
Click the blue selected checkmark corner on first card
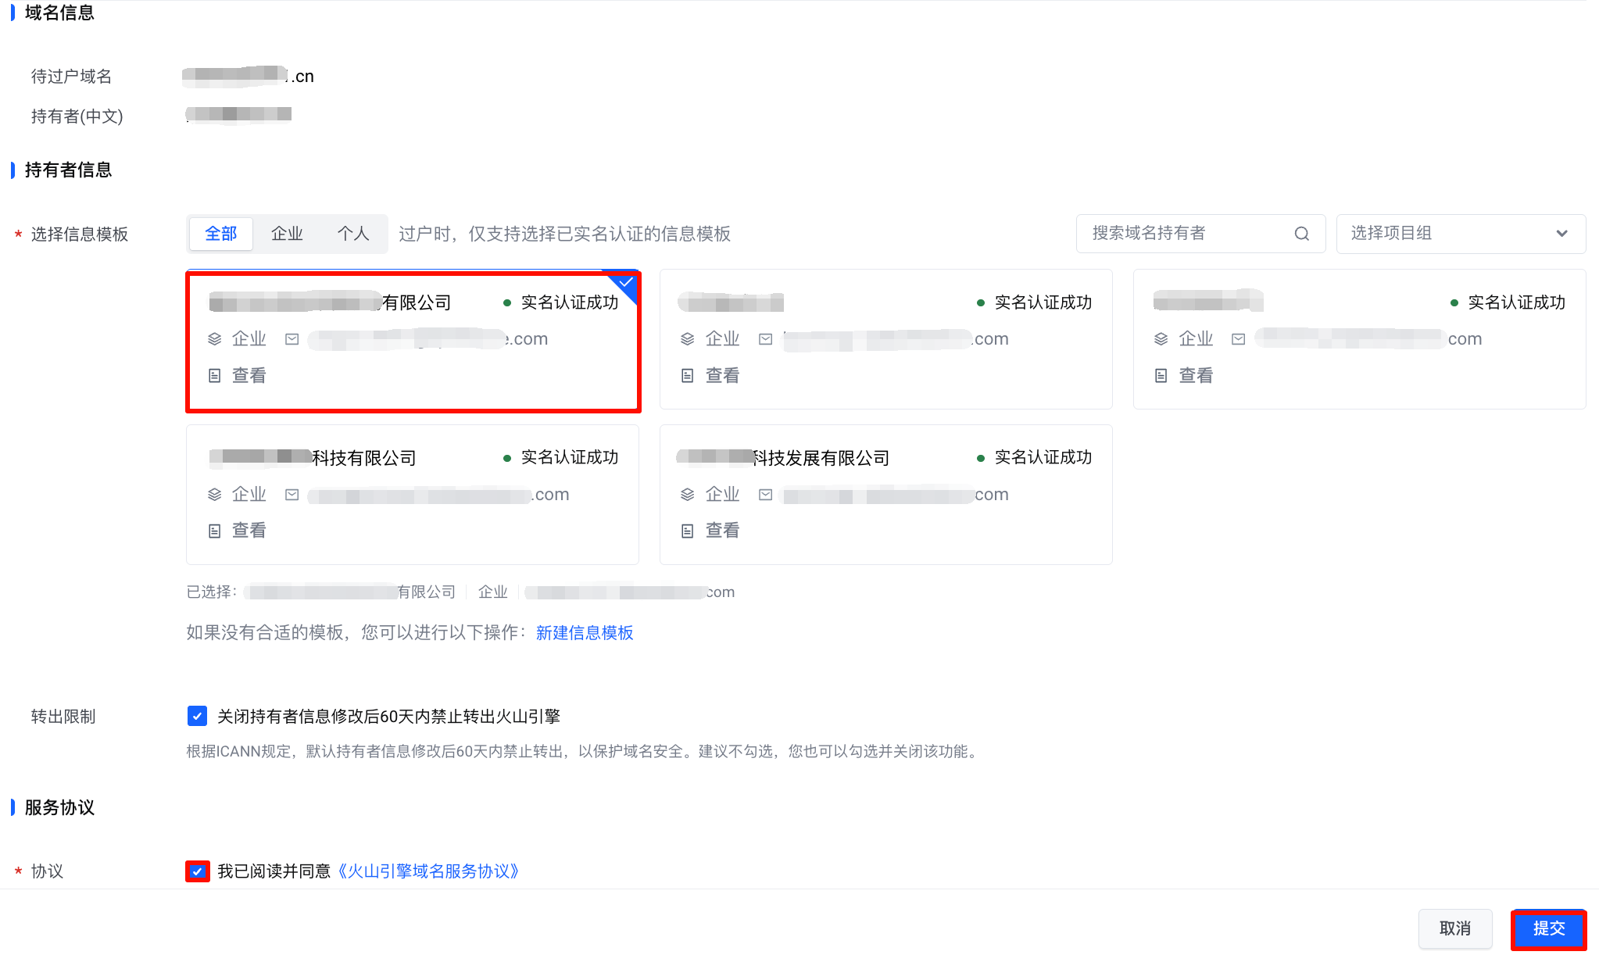click(x=627, y=282)
